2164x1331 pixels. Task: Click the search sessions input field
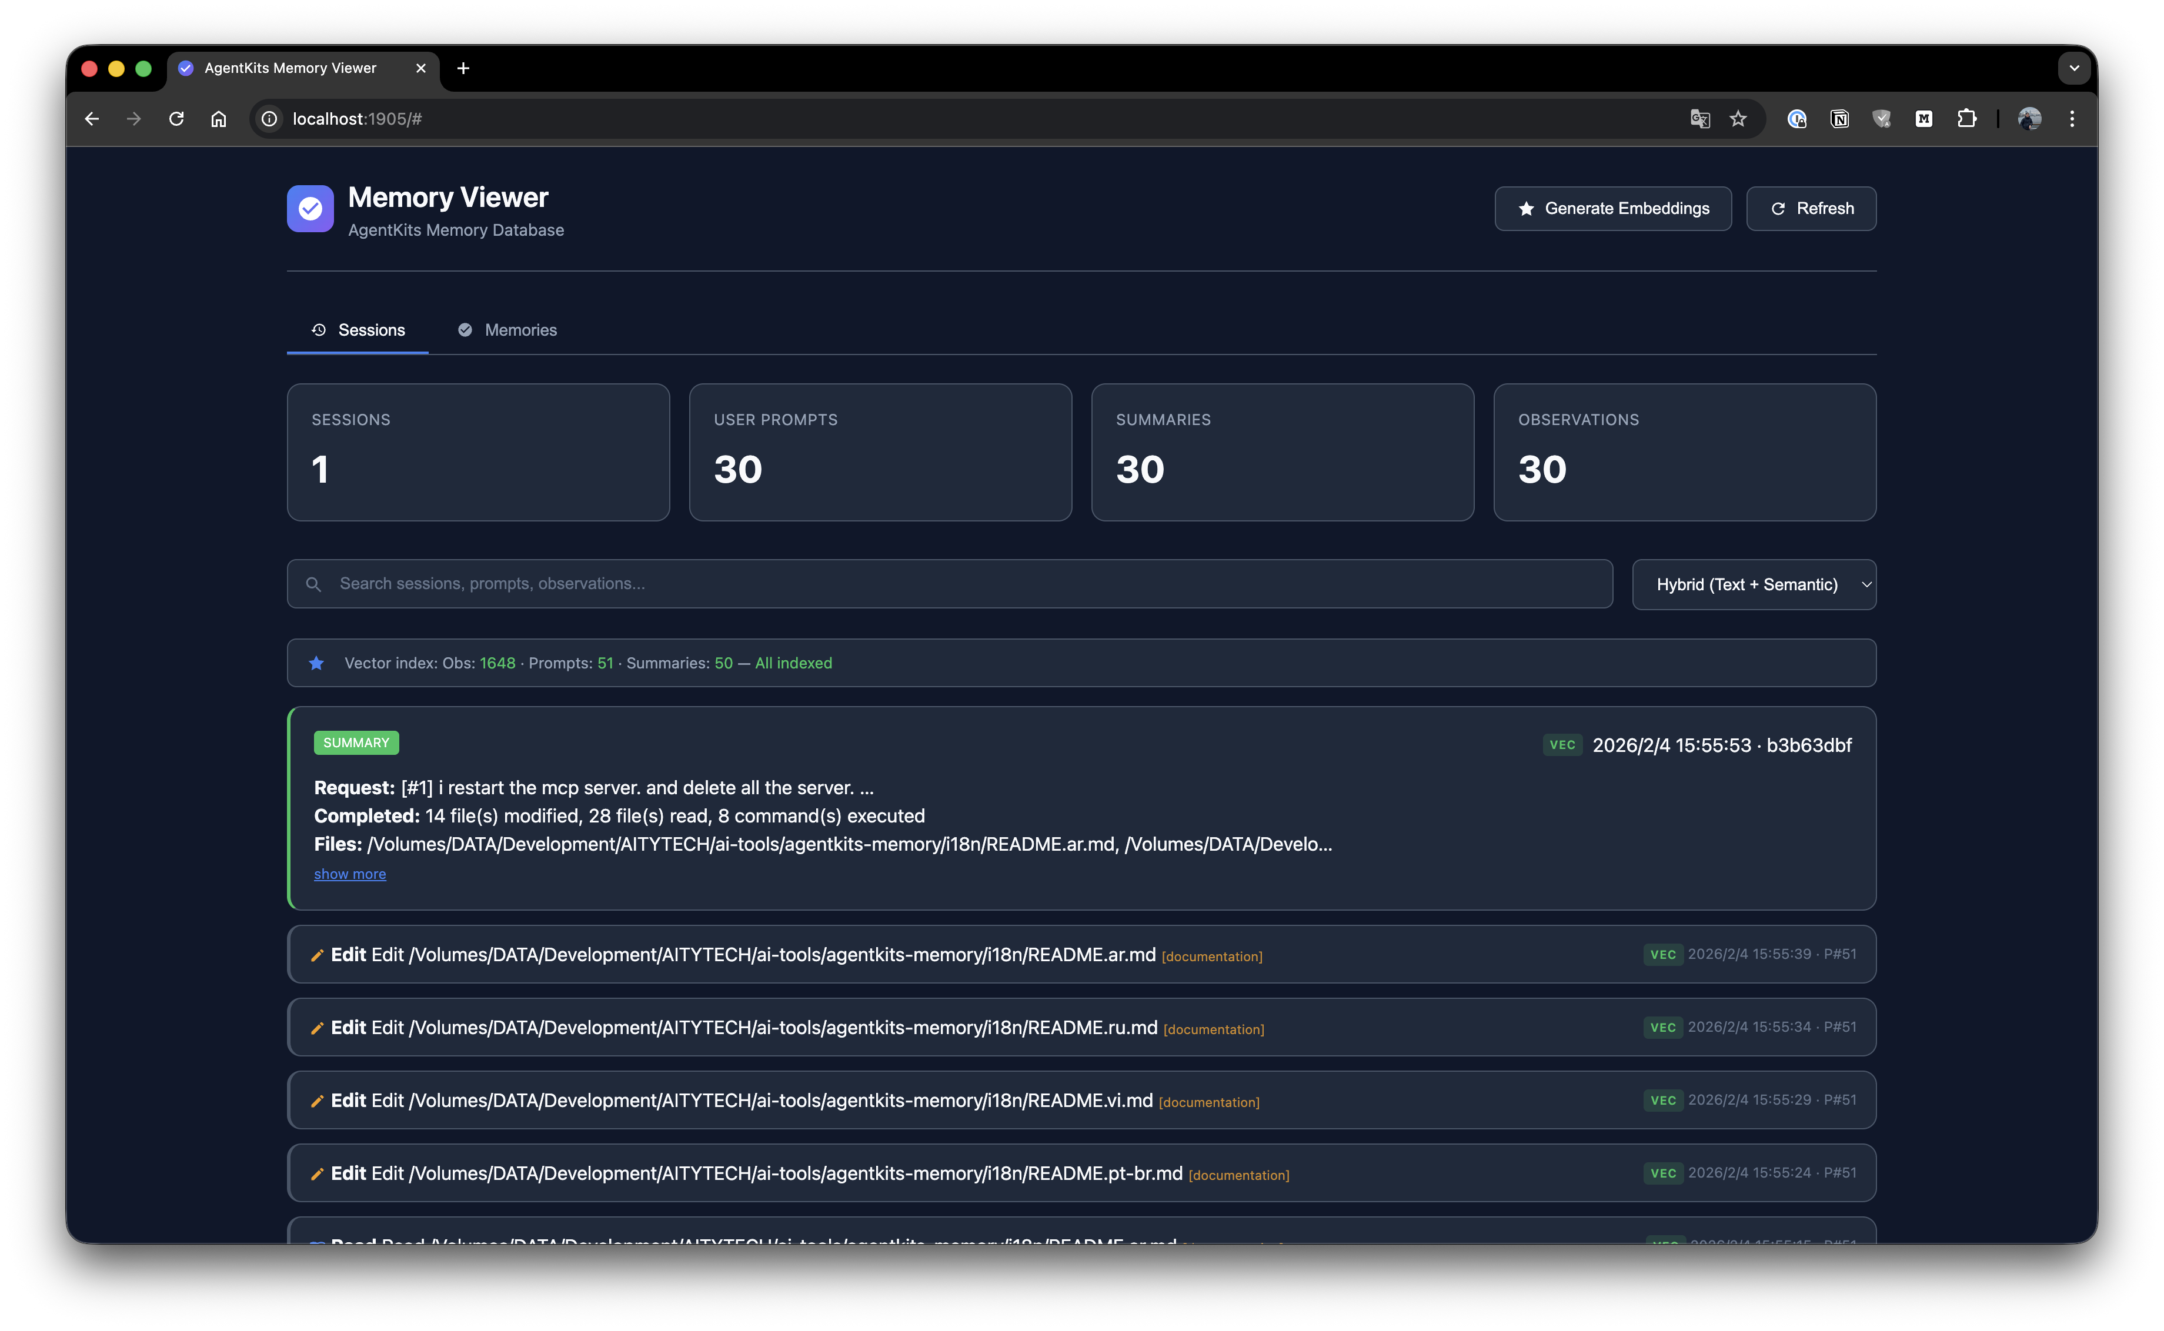[x=949, y=584]
